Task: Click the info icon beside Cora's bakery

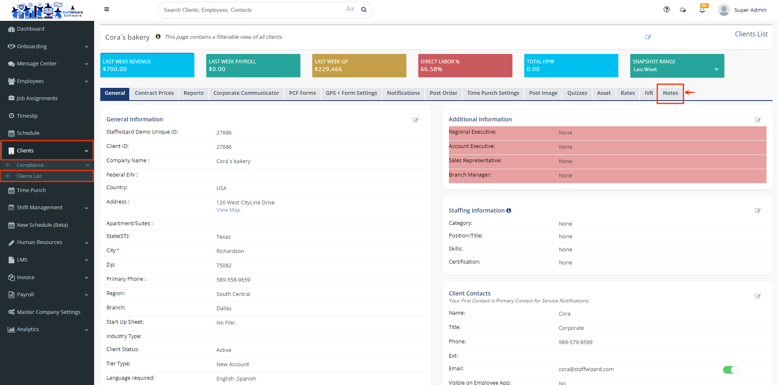Action: [x=158, y=36]
